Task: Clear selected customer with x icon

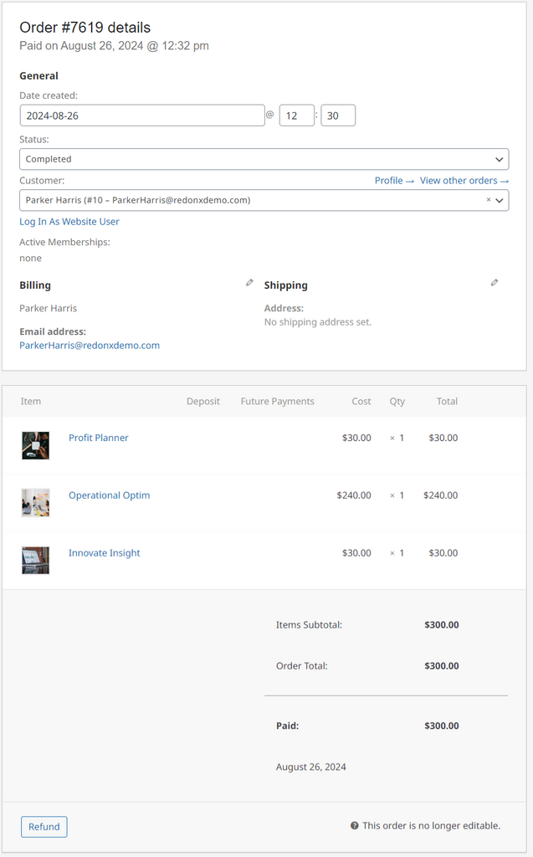Action: click(x=489, y=200)
